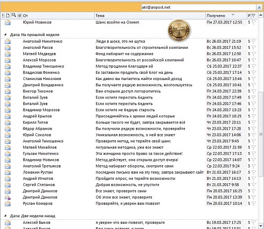Click the flag status column header icon

click(253, 16)
